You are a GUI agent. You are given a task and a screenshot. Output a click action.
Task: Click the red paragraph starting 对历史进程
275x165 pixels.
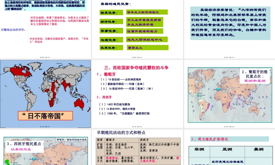tap(60, 21)
